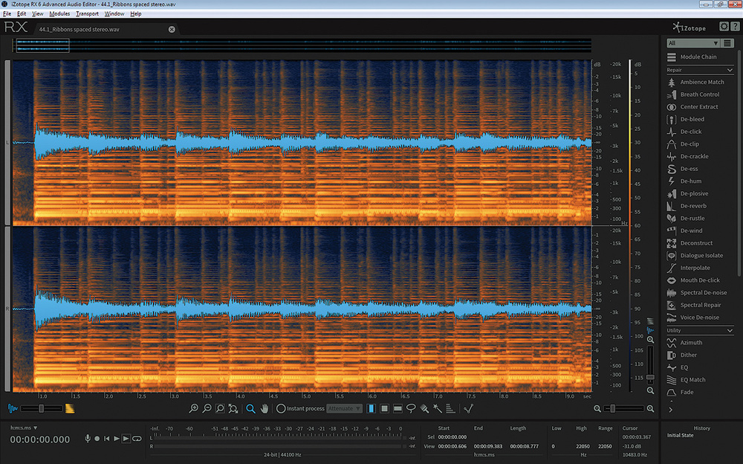The height and width of the screenshot is (464, 743).
Task: Open the Dither utility module
Action: click(x=682, y=355)
